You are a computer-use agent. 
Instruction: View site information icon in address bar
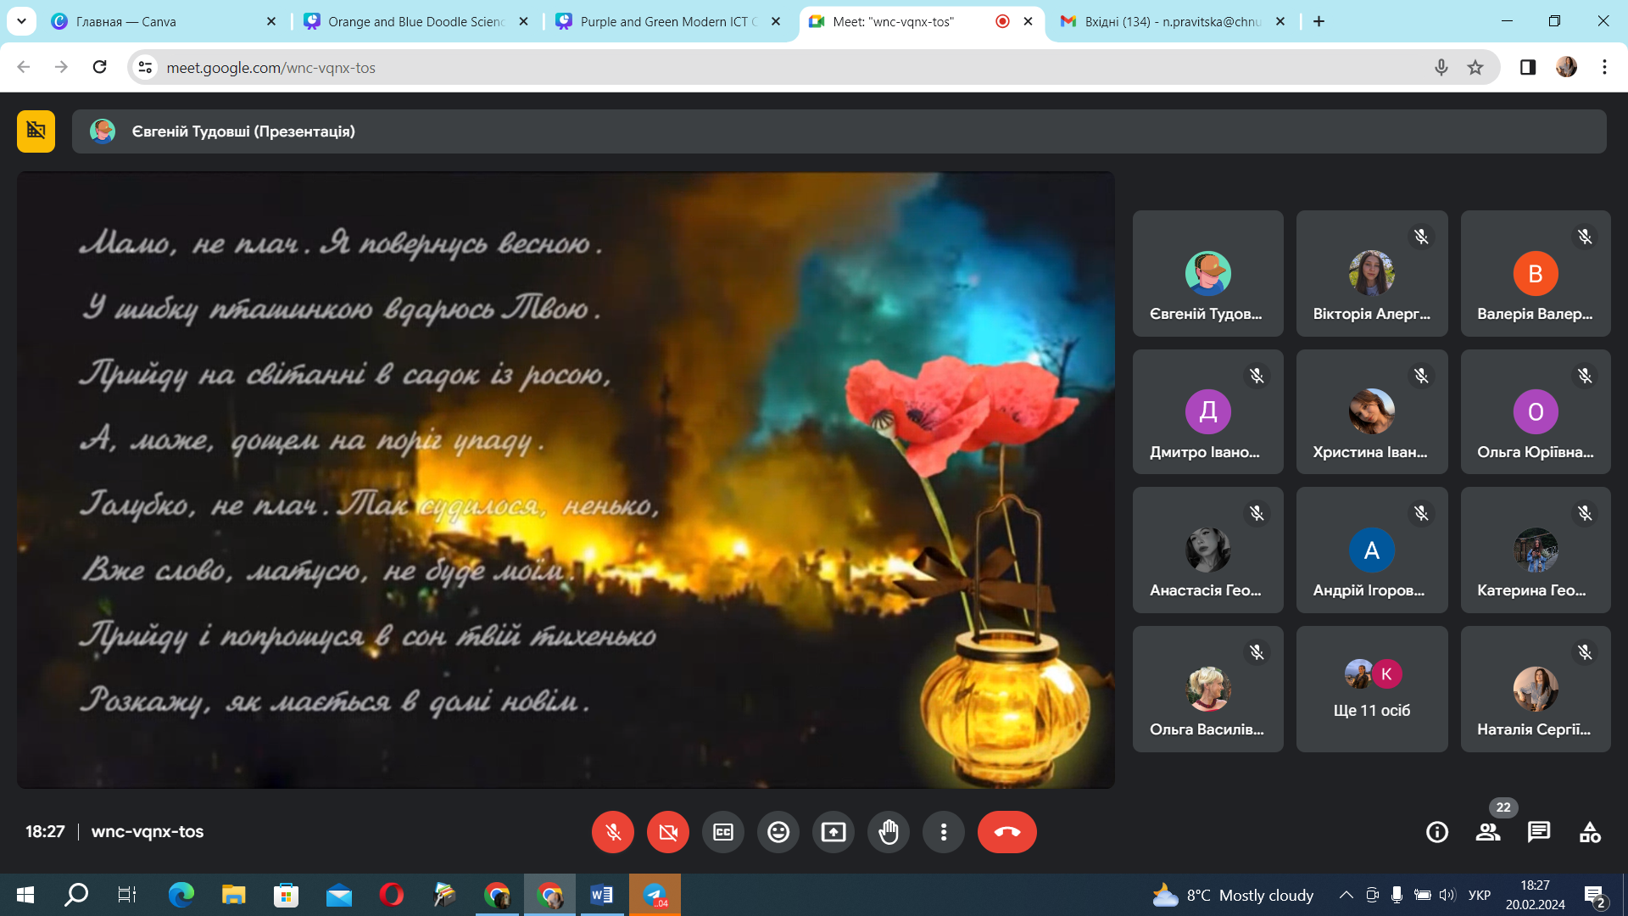(x=145, y=67)
